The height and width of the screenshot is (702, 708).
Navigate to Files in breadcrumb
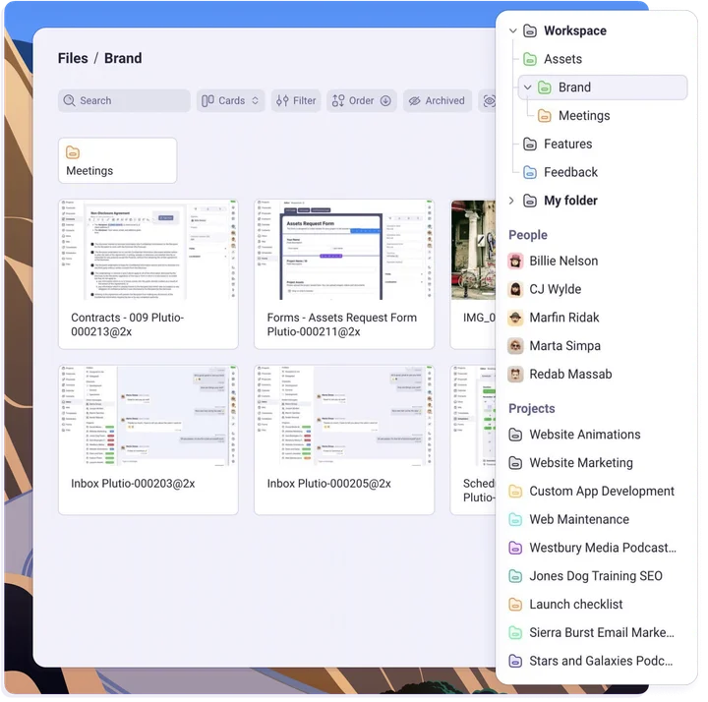(x=73, y=58)
